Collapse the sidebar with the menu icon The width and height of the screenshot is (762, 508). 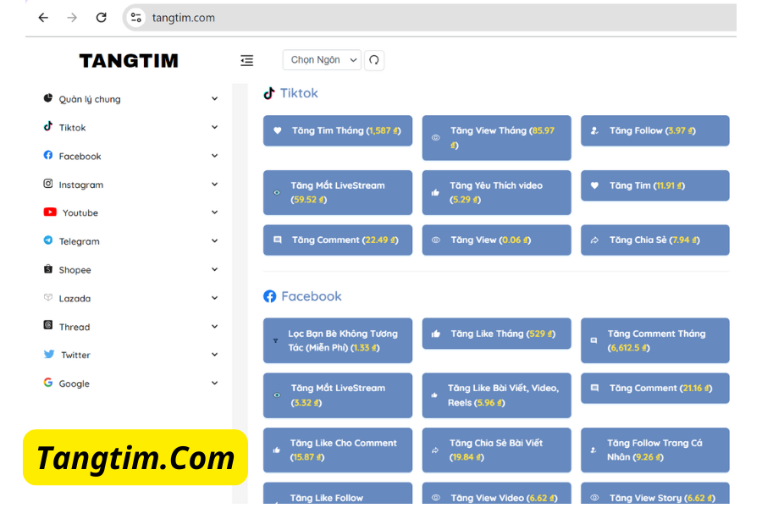click(247, 60)
